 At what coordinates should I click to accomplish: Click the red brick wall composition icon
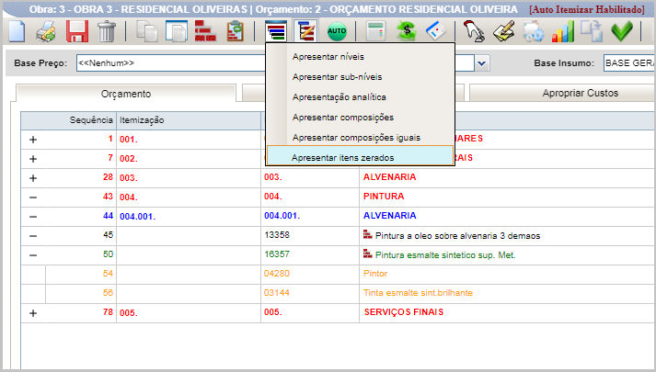[205, 31]
